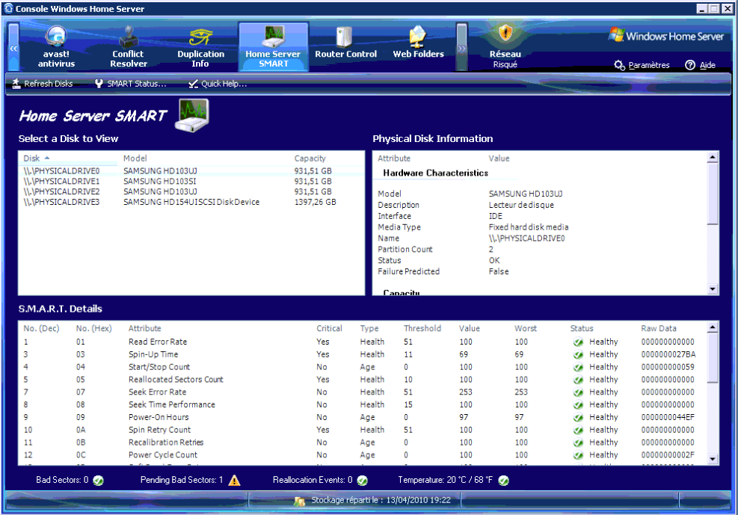Click Healthy icon for Read Error Rate
This screenshot has height=515, width=738.
579,342
